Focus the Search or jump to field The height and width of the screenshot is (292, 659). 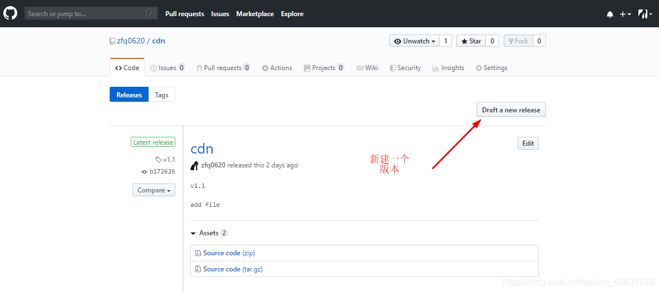click(x=91, y=14)
